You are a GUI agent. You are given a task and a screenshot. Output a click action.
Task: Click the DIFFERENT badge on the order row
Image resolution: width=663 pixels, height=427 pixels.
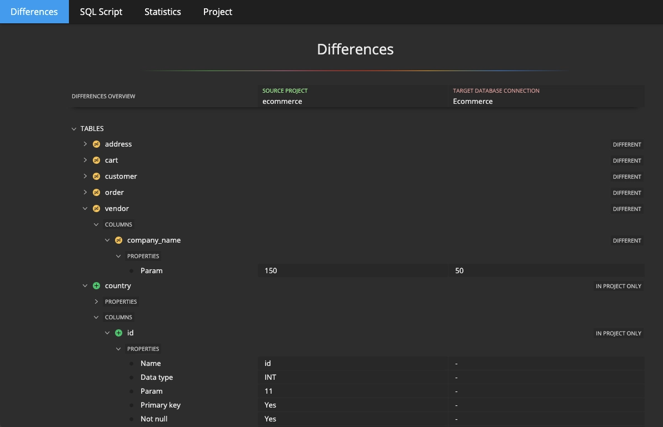pyautogui.click(x=627, y=193)
